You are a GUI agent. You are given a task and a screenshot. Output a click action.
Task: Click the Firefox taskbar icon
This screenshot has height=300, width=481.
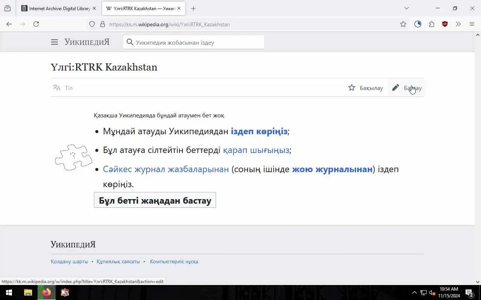(47, 292)
